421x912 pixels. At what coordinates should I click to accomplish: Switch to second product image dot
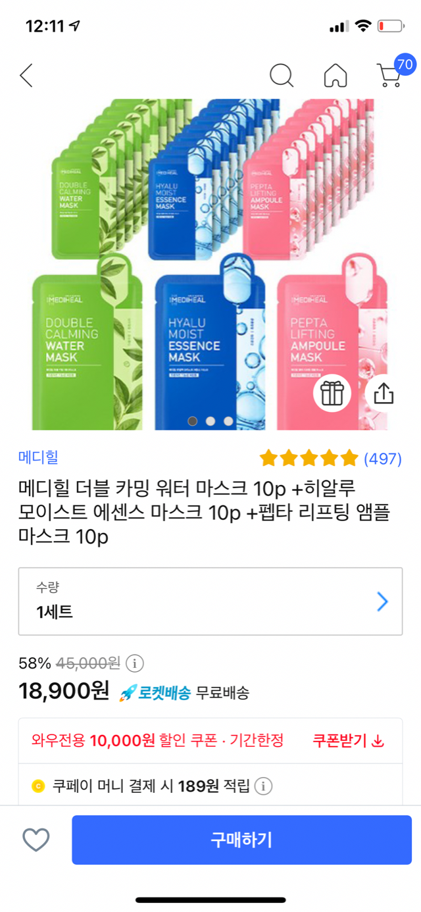click(x=210, y=420)
